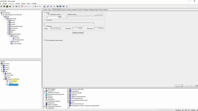Select the Константа radio button
198x111 pixels.
(x=45, y=20)
